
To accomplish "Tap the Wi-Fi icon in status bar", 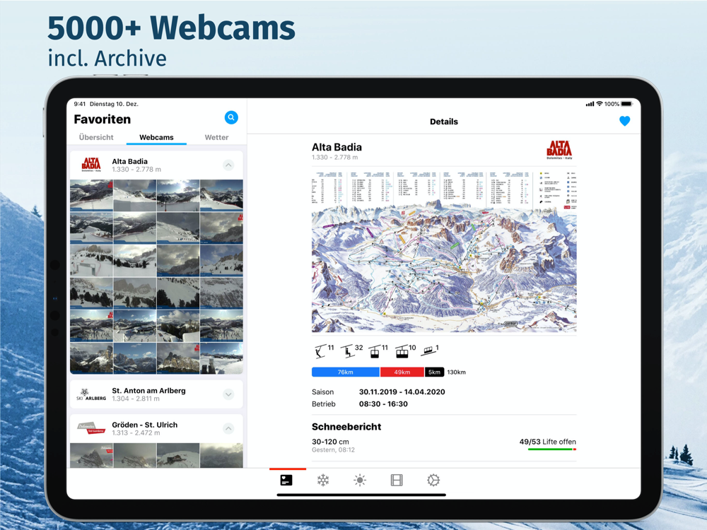I will pos(600,104).
